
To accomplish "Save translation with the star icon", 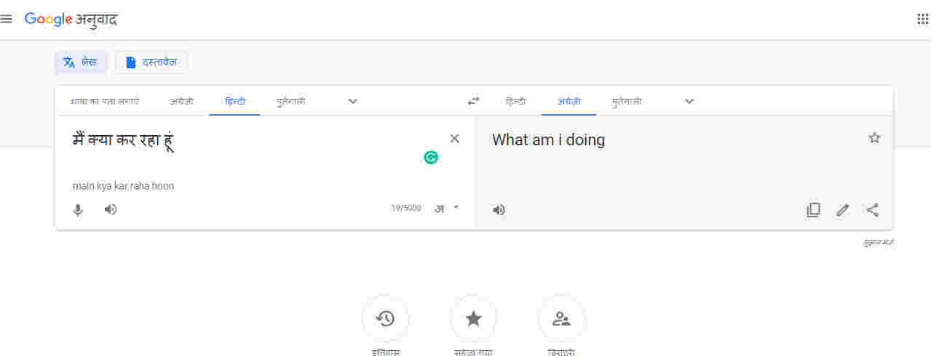I will 874,138.
